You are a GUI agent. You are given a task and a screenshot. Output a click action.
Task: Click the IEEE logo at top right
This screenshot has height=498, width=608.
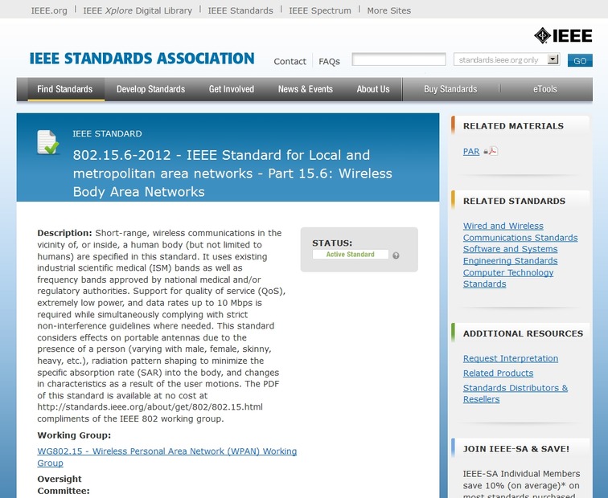[x=563, y=35]
